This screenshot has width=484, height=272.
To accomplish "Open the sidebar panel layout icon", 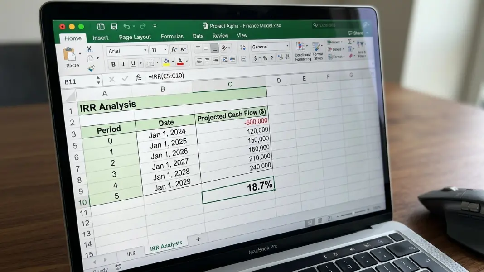I will (101, 27).
